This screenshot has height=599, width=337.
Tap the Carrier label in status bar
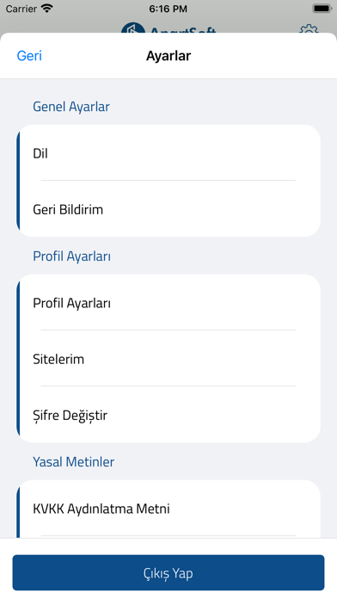point(21,9)
